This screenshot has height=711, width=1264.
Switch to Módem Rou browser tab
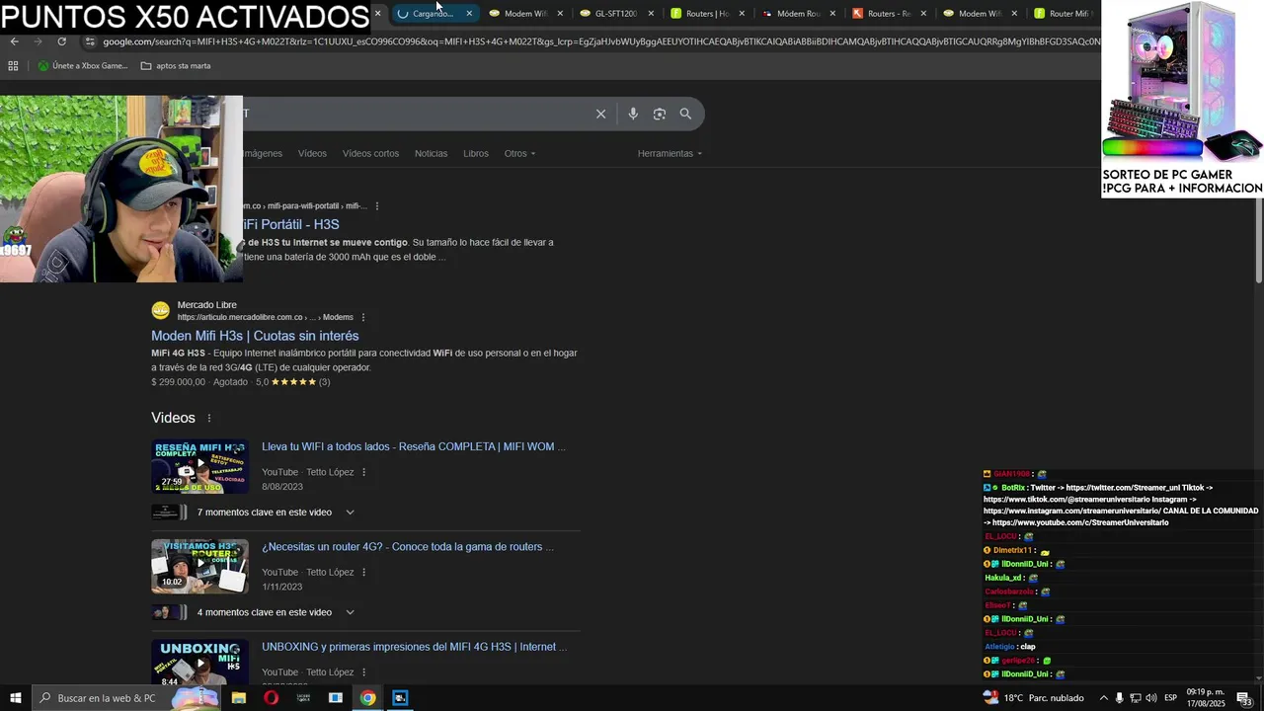point(796,14)
